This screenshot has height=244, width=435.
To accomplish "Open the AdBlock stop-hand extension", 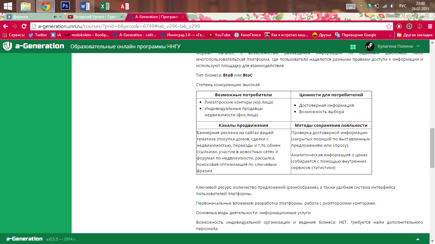I will [399, 26].
